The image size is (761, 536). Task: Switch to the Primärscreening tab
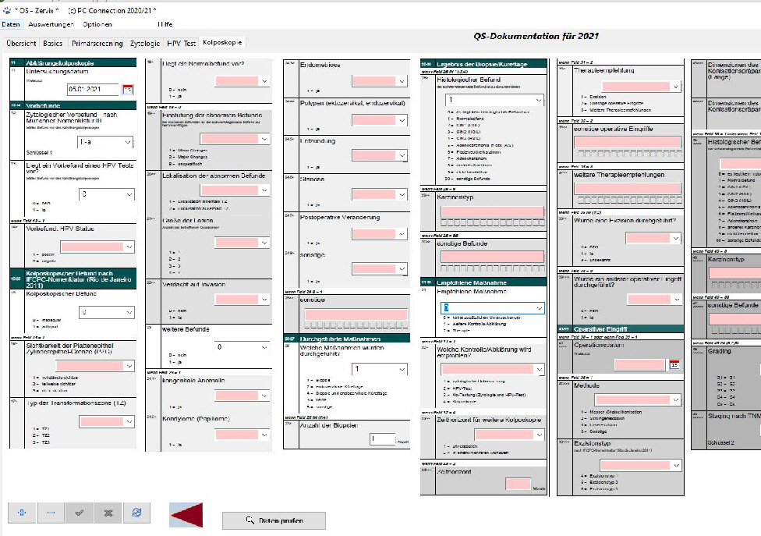[97, 43]
